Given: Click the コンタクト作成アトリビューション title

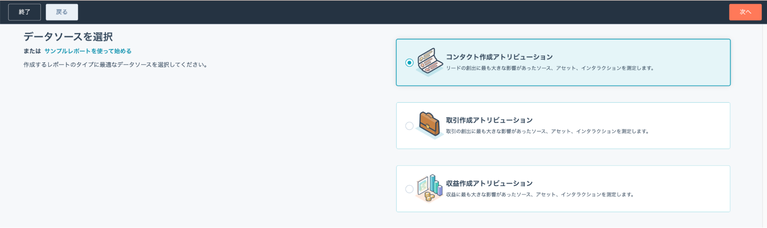Looking at the screenshot, I should pyautogui.click(x=499, y=57).
